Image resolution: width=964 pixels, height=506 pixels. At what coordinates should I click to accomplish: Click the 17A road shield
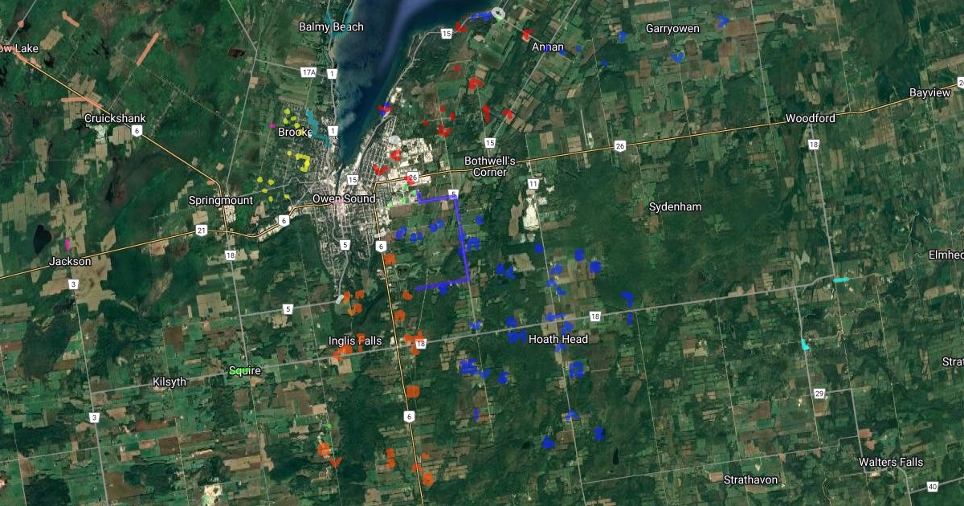(x=308, y=72)
